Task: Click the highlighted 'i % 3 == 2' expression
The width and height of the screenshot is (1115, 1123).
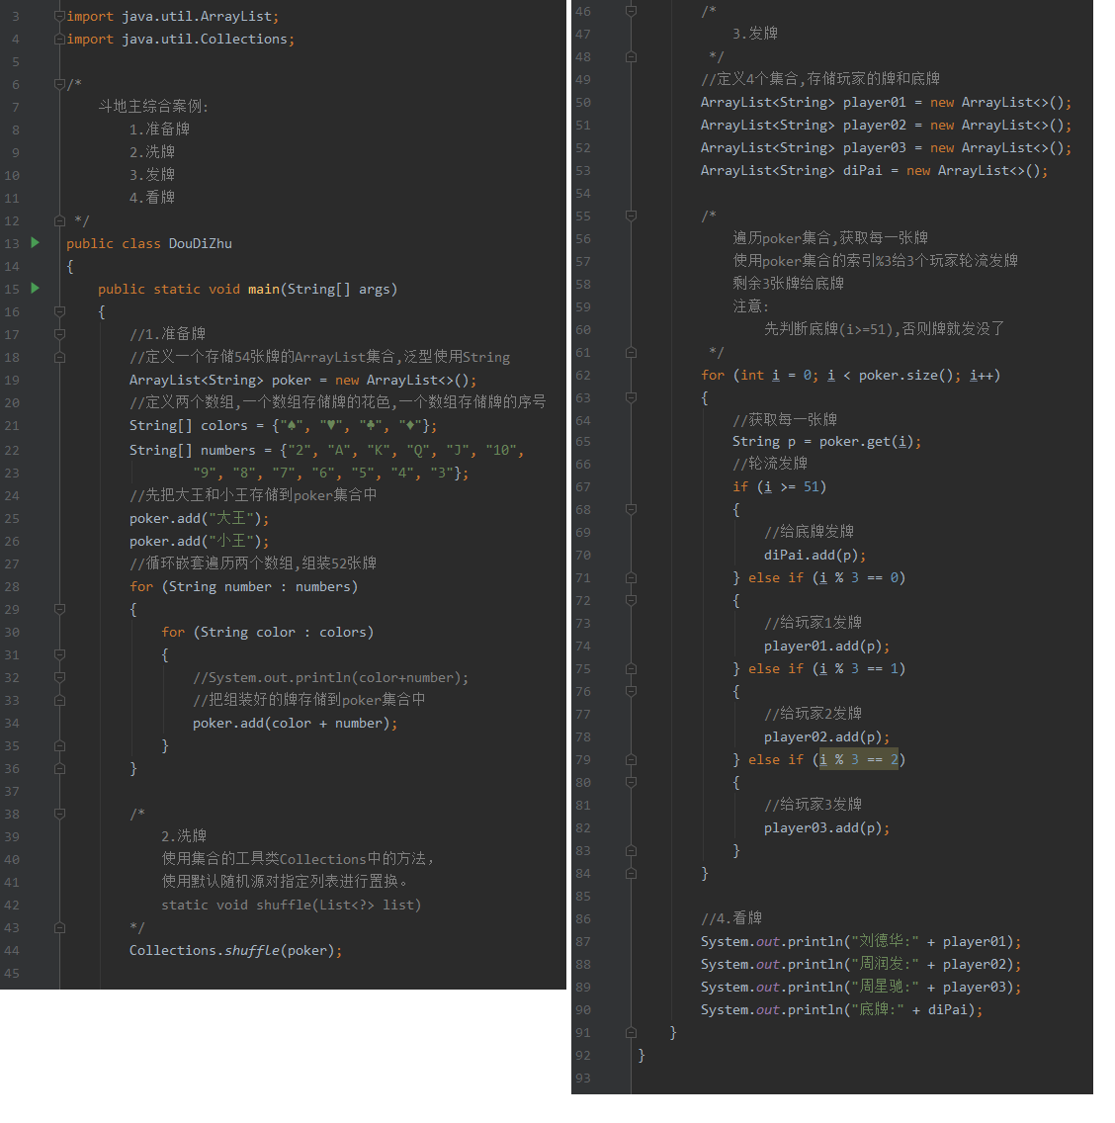Action: click(x=858, y=759)
